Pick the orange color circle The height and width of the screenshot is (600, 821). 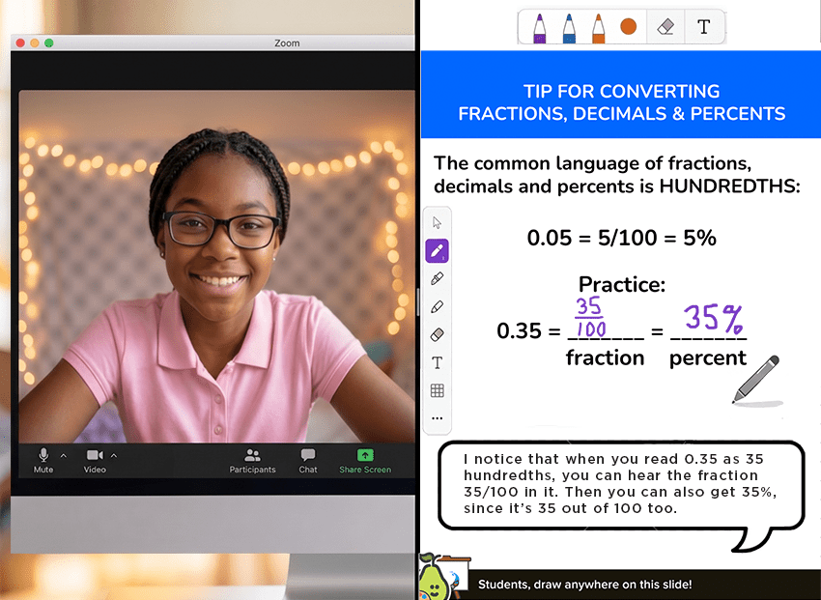629,26
